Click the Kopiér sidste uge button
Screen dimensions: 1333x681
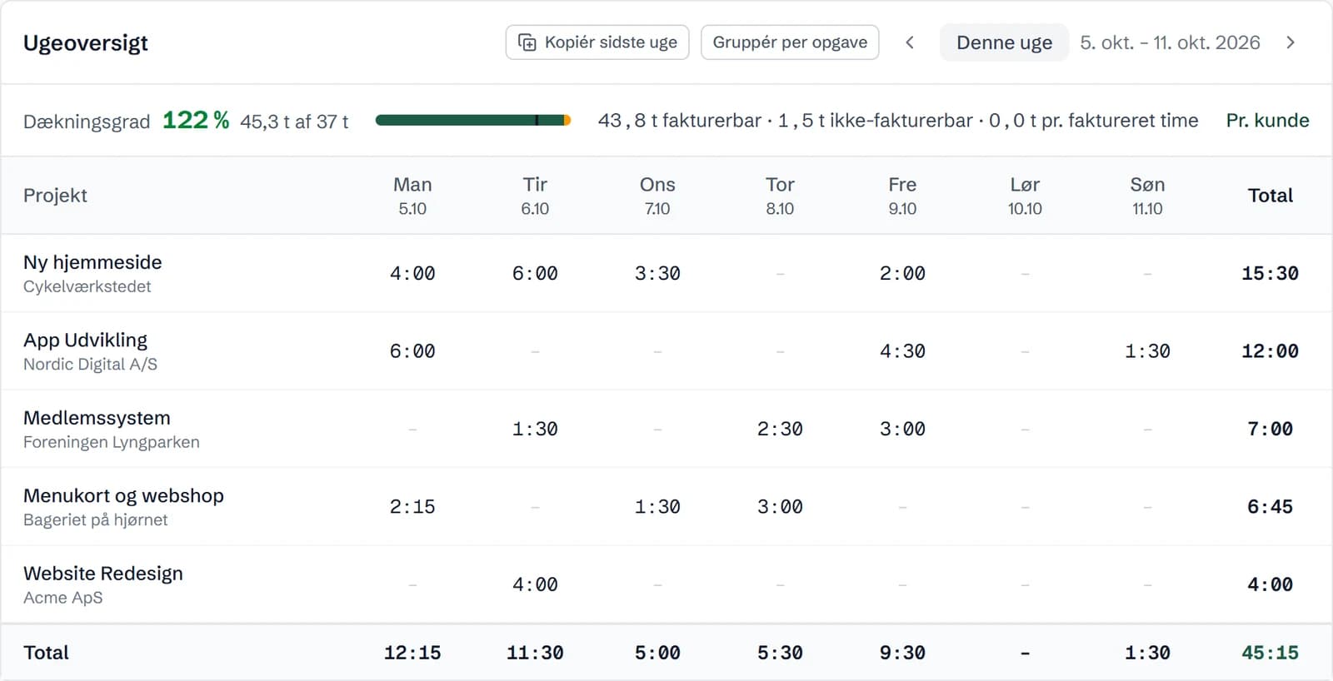597,42
